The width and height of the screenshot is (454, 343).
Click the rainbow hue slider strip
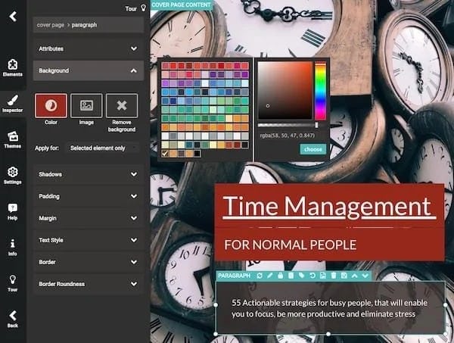[x=320, y=91]
